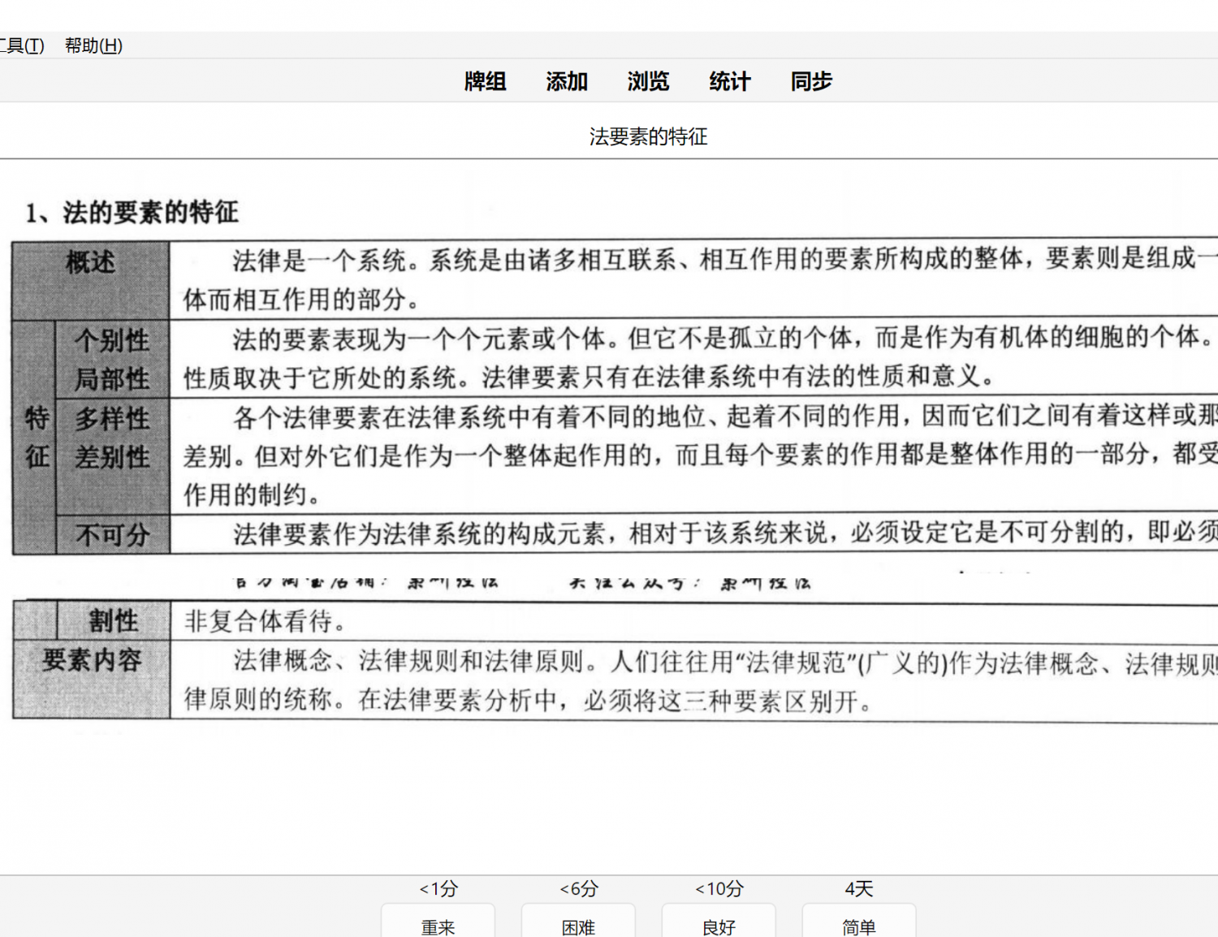
Task: Click the line starting 性质取决于它所处的系统
Action: [590, 377]
